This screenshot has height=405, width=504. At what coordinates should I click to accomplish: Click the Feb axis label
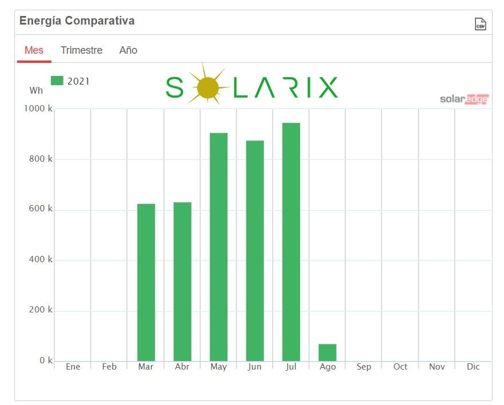point(109,366)
